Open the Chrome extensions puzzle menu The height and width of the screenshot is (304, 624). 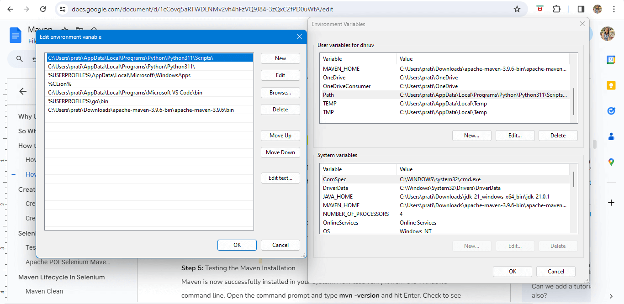tap(556, 9)
